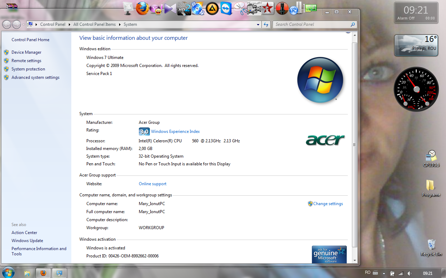Open Control Panel Home link
Viewport: 446px width, 278px height.
[30, 40]
